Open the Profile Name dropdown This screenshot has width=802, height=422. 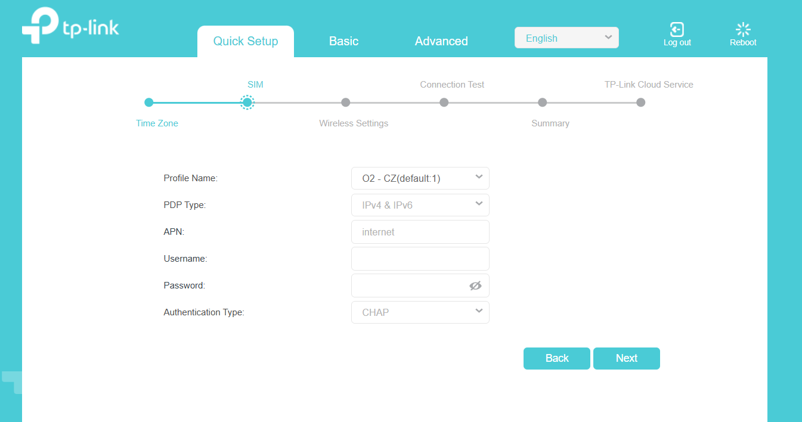420,178
